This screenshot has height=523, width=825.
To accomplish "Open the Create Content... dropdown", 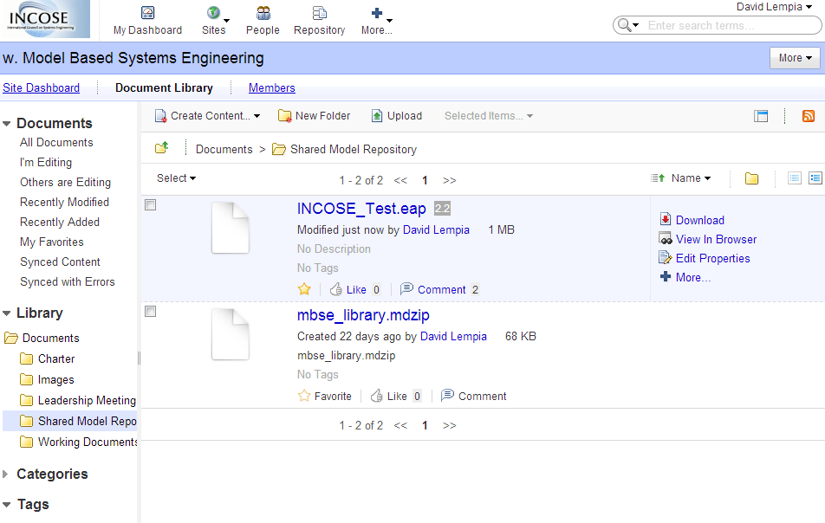I will tap(208, 116).
